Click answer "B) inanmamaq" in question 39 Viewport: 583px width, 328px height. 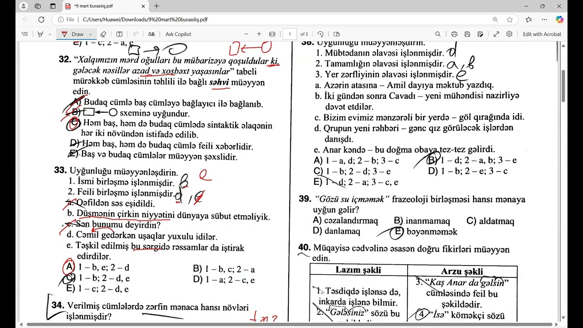[x=422, y=221]
